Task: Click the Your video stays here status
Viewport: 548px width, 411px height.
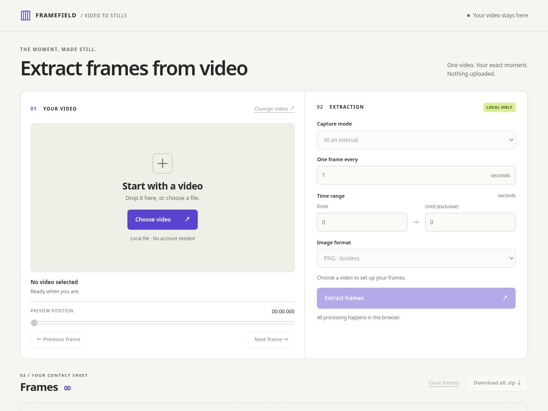Action: click(497, 16)
